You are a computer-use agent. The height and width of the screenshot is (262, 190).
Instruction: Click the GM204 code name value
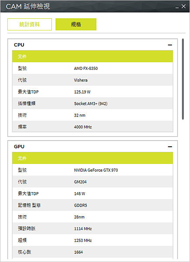[81, 182]
